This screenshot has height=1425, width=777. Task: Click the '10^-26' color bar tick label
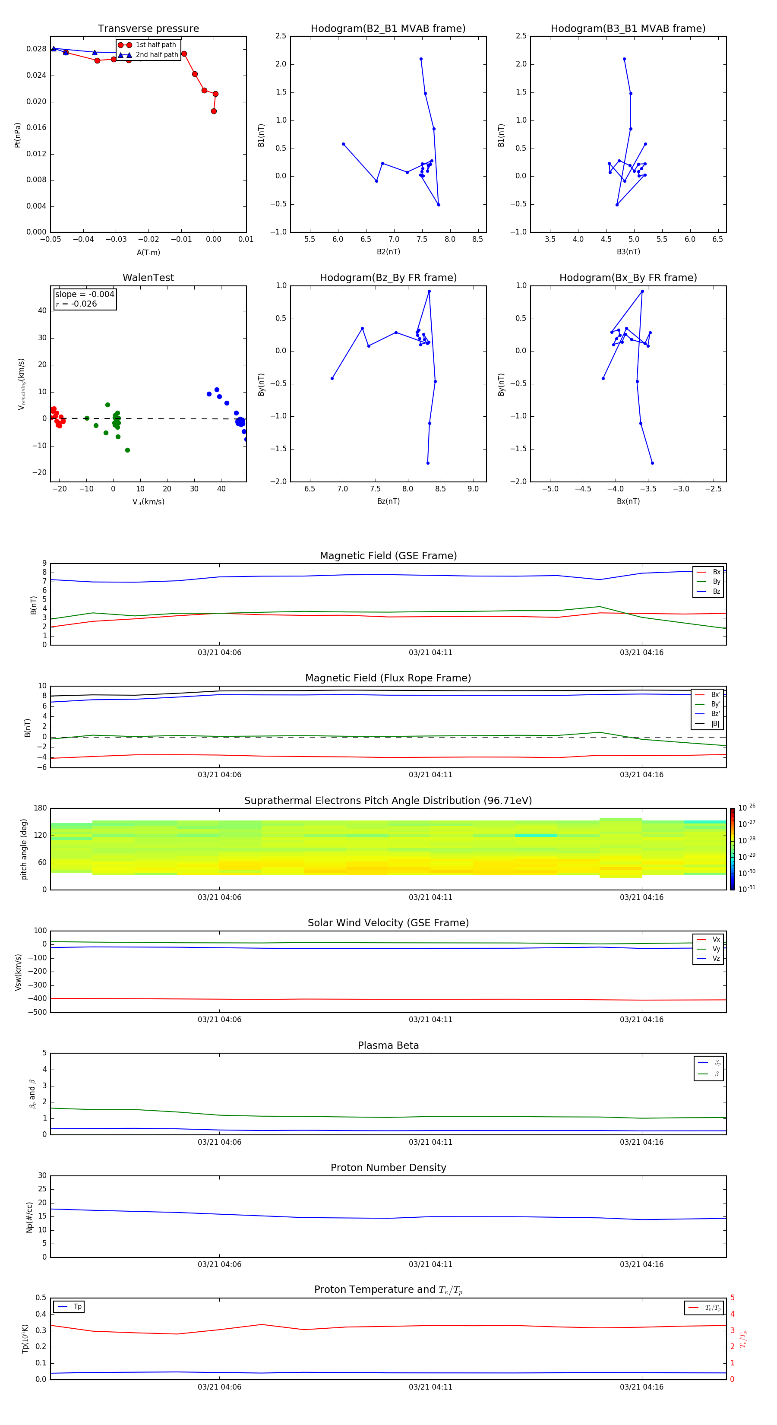[747, 807]
